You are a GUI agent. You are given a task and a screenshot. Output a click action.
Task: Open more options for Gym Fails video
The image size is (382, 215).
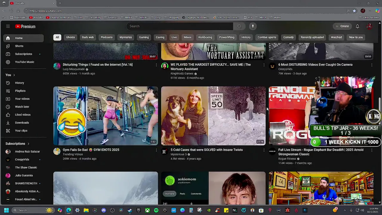pyautogui.click(x=156, y=150)
